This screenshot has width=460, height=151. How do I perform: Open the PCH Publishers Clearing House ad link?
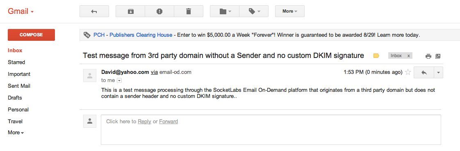click(x=133, y=35)
